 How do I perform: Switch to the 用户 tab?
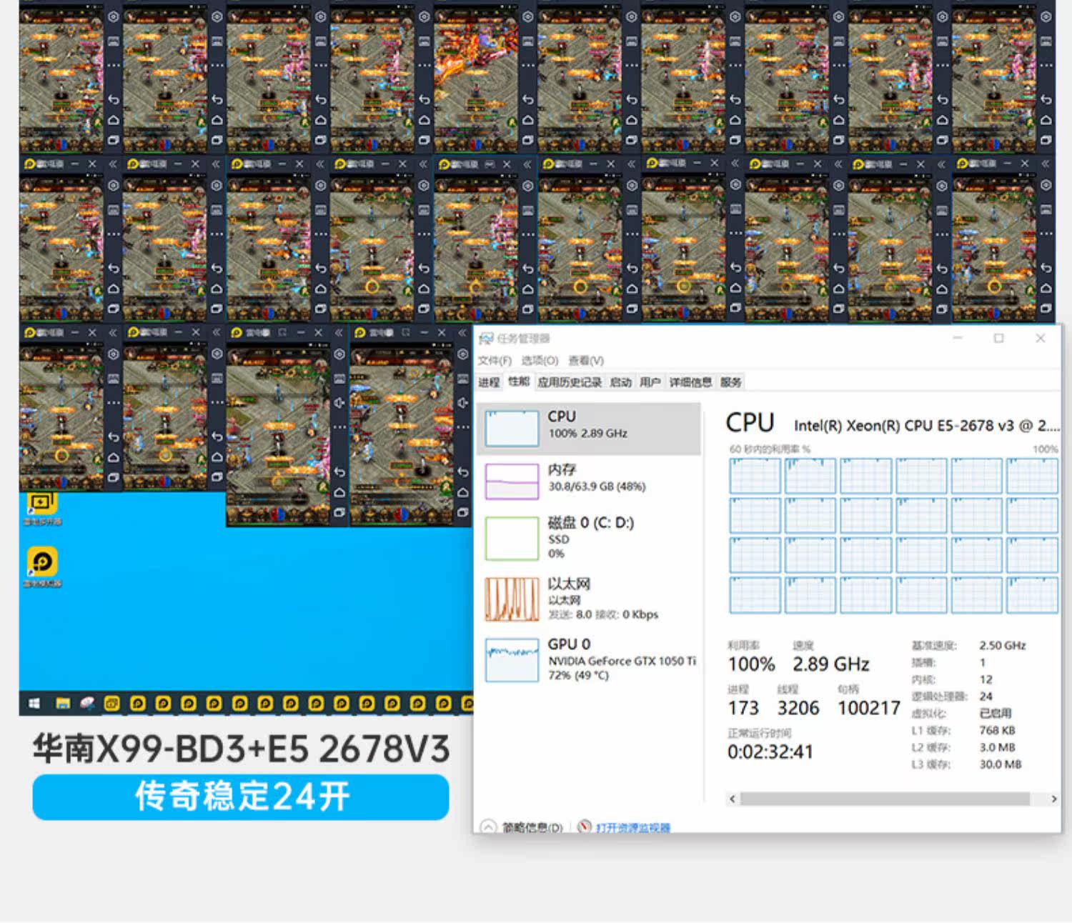click(x=650, y=382)
